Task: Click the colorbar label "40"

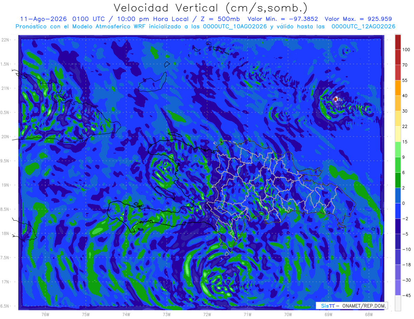Action: pos(405,96)
